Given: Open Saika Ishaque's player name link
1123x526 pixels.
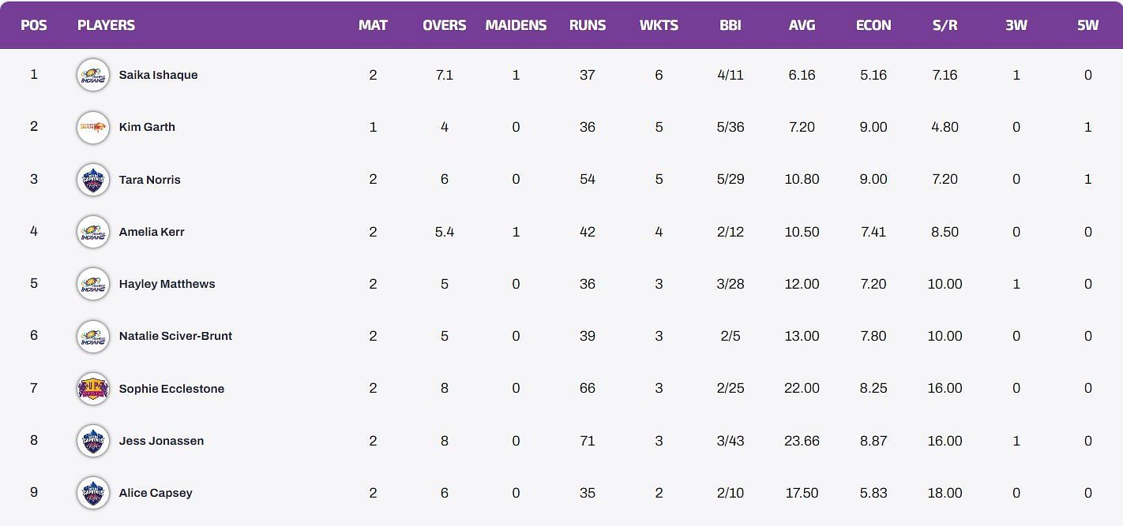Looking at the screenshot, I should click(x=158, y=75).
